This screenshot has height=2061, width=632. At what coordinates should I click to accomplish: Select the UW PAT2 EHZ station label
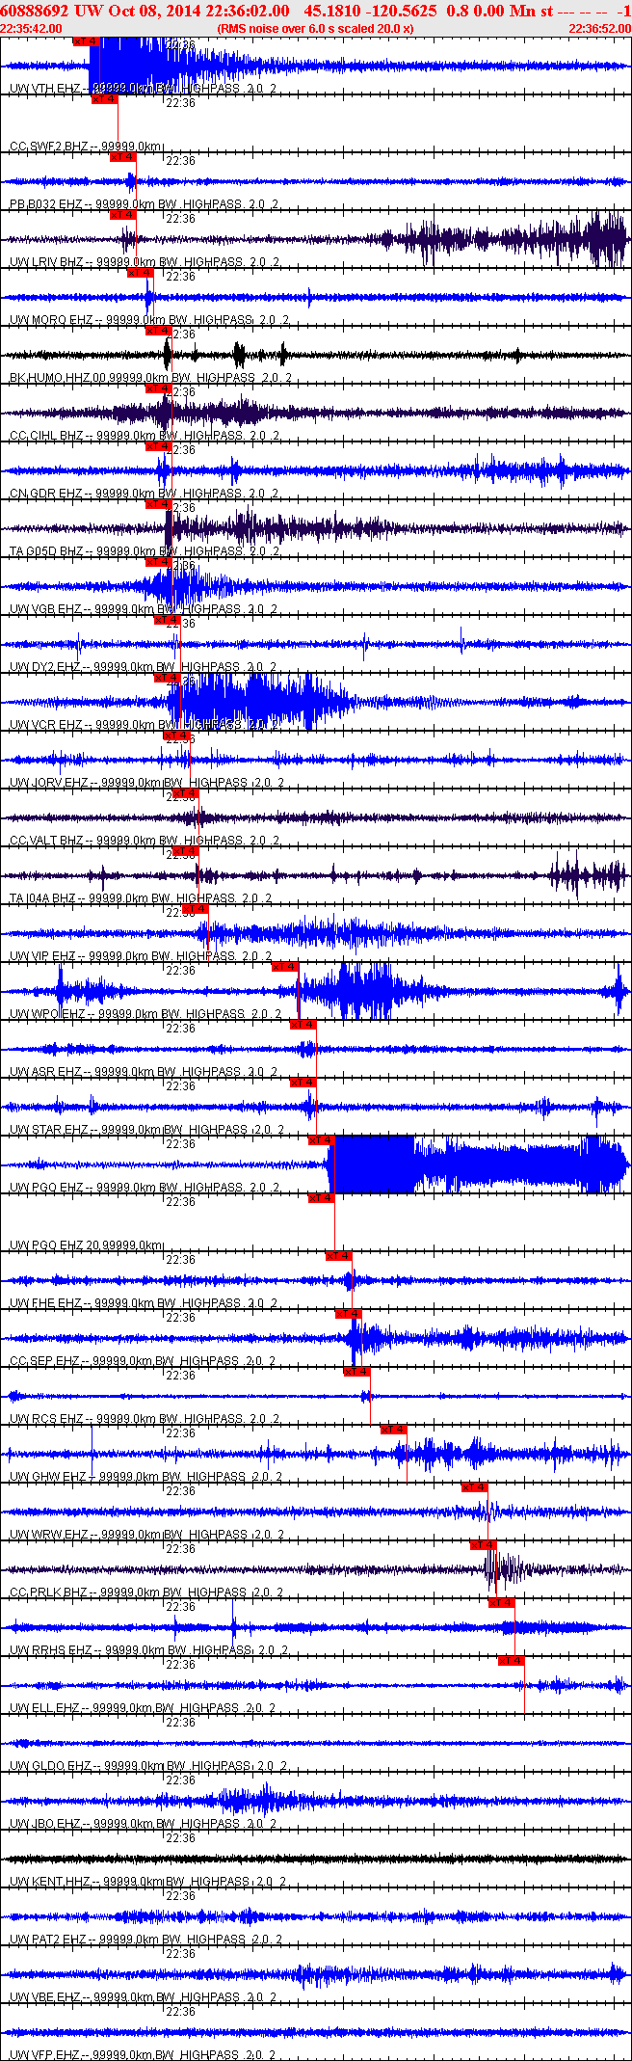tap(146, 1940)
